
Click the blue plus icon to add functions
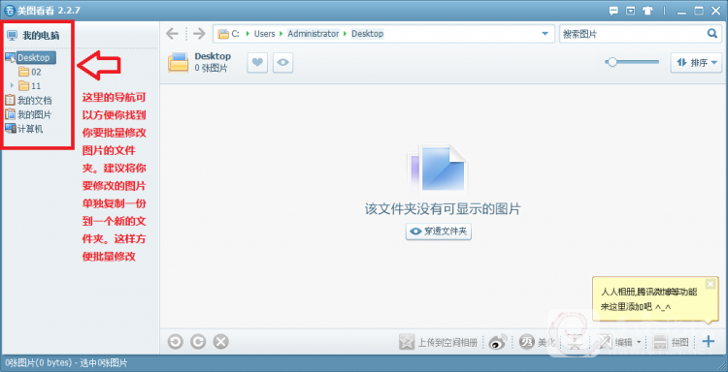(708, 342)
